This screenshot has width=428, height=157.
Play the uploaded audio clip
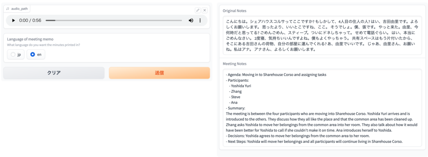point(13,20)
